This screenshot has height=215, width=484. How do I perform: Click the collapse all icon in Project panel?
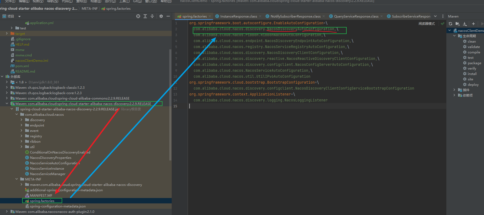(x=152, y=16)
